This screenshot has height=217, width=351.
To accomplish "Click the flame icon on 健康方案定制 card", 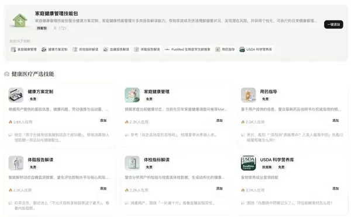I will 11,122.
